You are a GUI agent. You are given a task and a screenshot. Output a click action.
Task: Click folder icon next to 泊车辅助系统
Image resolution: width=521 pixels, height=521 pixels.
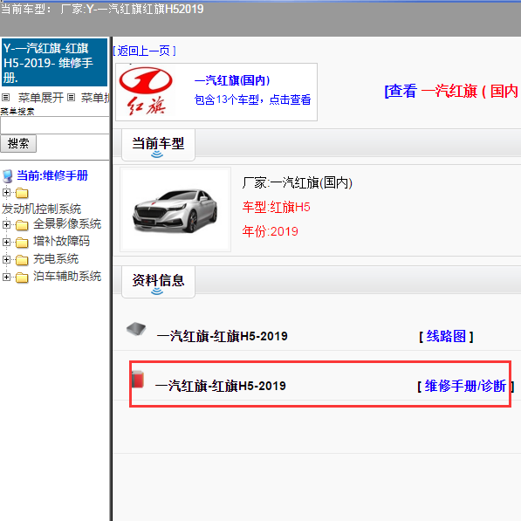(22, 278)
